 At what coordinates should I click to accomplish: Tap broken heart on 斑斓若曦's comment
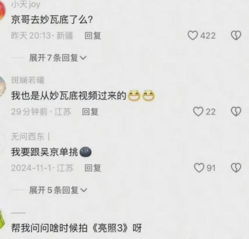[236, 112]
